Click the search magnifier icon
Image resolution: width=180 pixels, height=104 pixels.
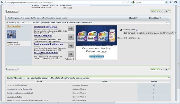(x=166, y=2)
